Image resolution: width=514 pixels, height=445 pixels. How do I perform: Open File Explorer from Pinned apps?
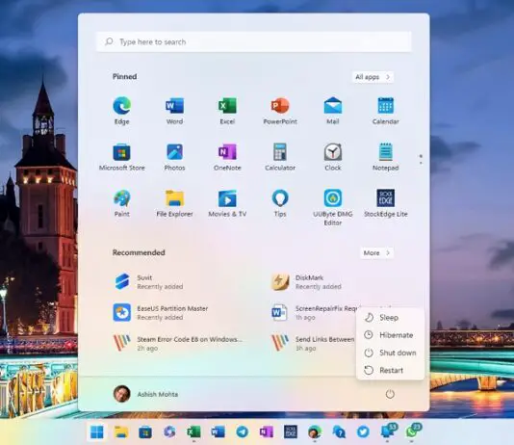click(174, 203)
